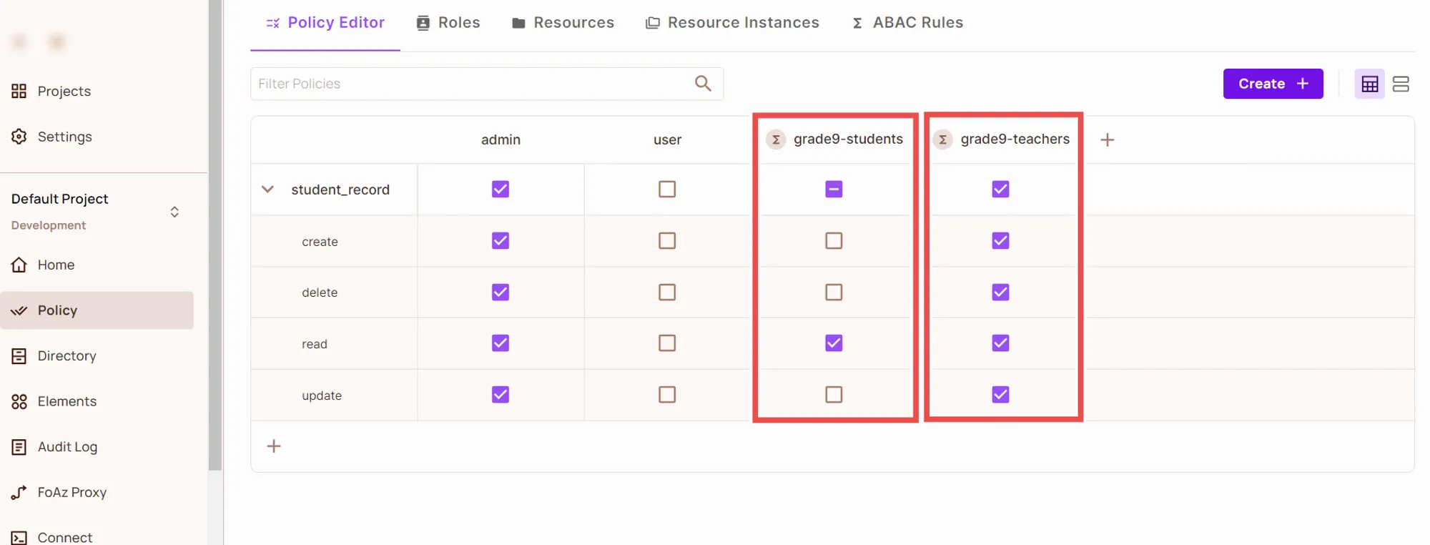Click plus icon to add role column
The image size is (1430, 545).
click(x=1107, y=139)
